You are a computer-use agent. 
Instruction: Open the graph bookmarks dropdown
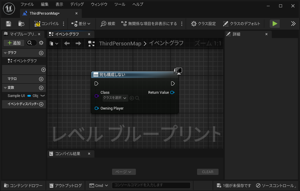click(54, 44)
